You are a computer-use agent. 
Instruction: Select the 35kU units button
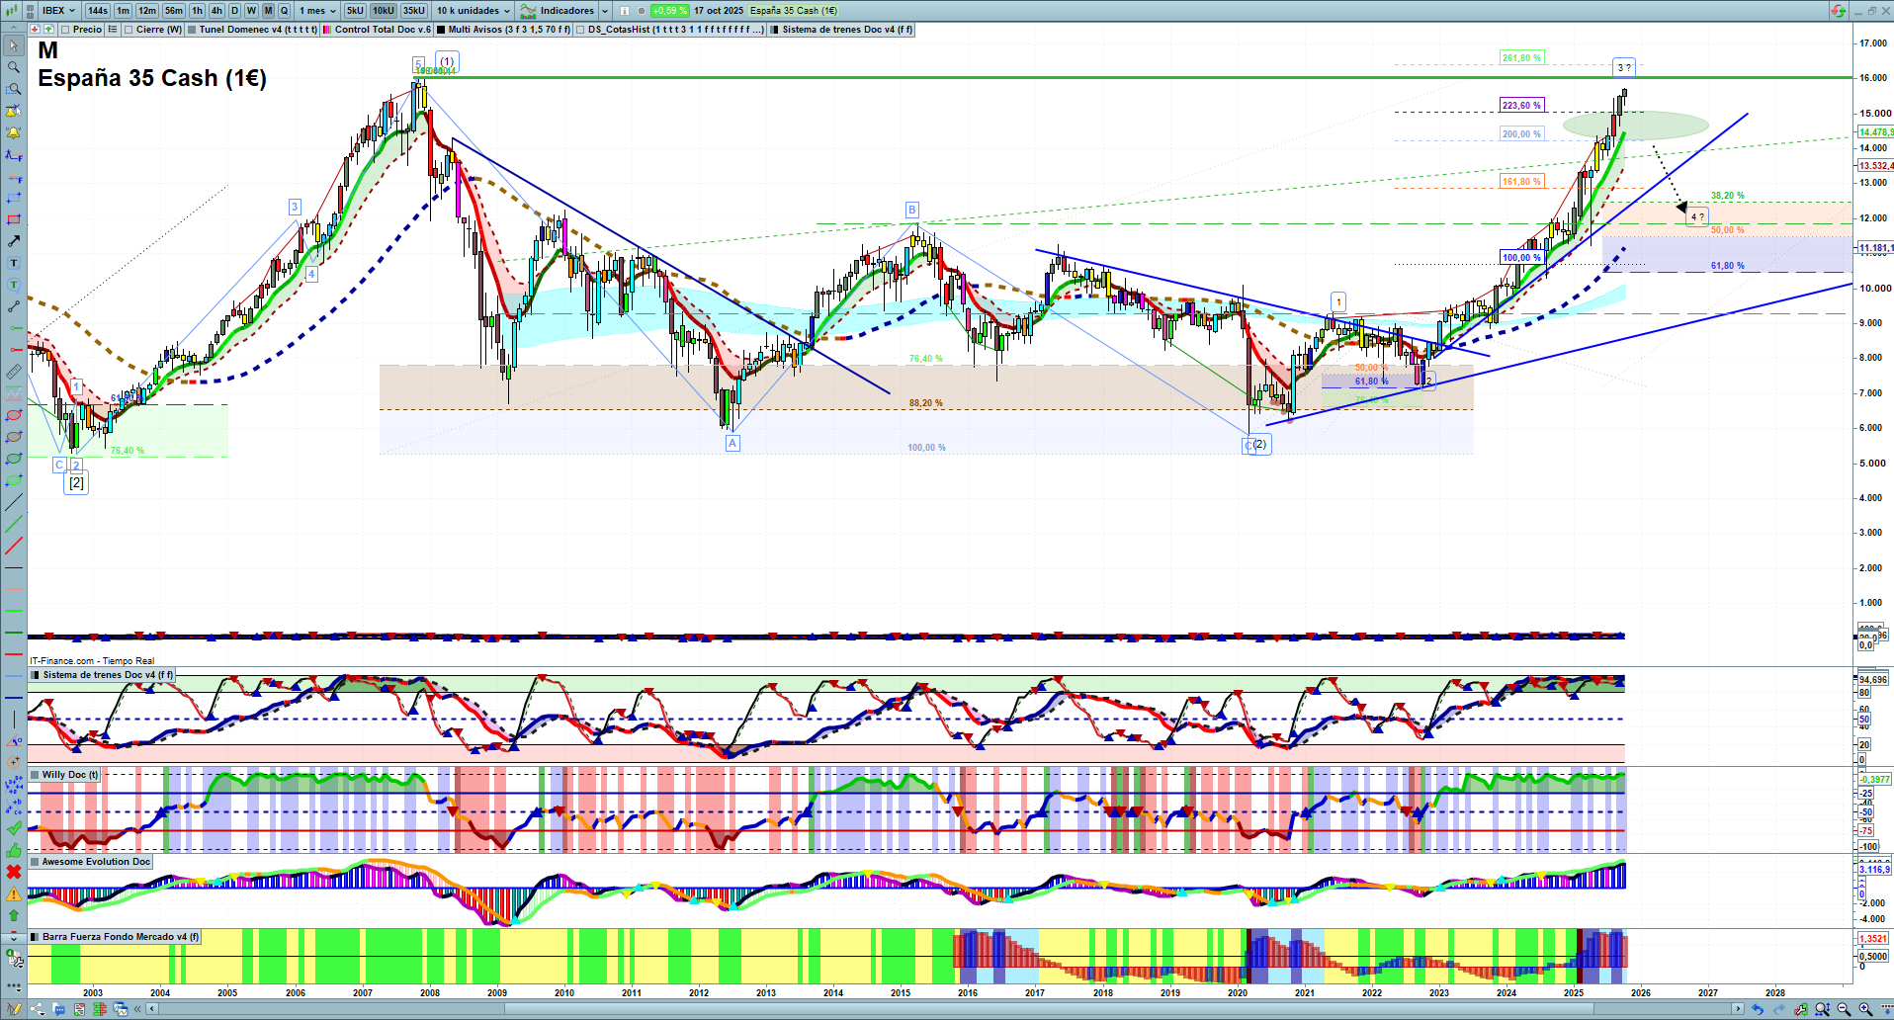414,11
